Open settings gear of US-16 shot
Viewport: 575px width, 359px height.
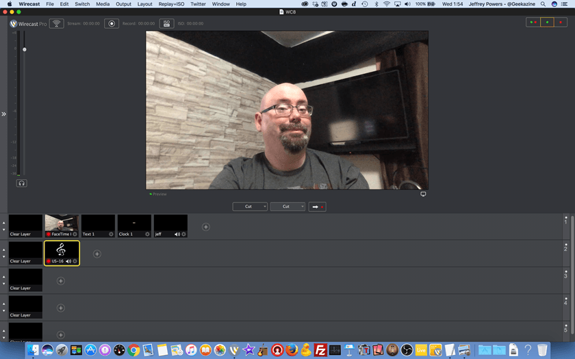[75, 261]
